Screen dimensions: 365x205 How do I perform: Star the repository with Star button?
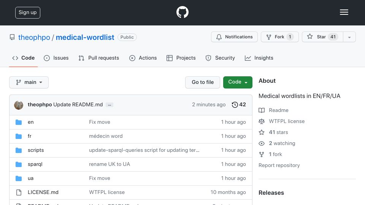[x=323, y=37]
